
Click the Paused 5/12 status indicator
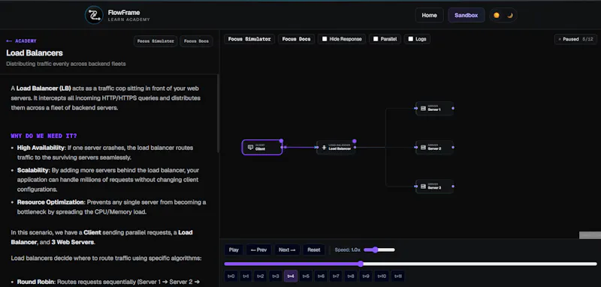[575, 39]
